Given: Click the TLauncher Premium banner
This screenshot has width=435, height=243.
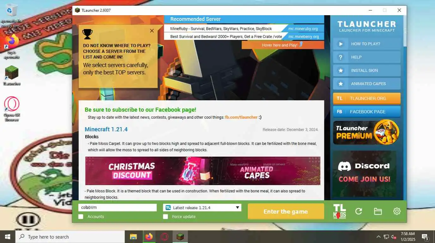Looking at the screenshot, I should click(367, 132).
